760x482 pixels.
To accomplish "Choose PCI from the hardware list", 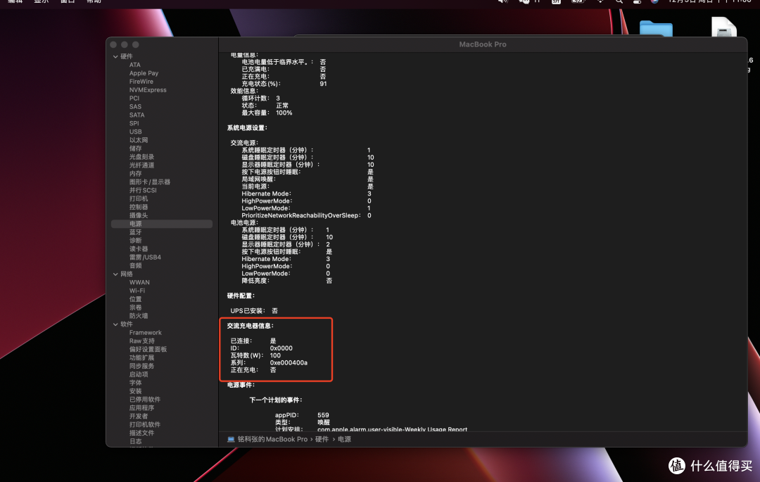I will pos(134,99).
